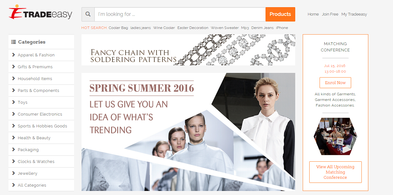Open the Join Free page
This screenshot has height=195, width=393.
(x=330, y=14)
